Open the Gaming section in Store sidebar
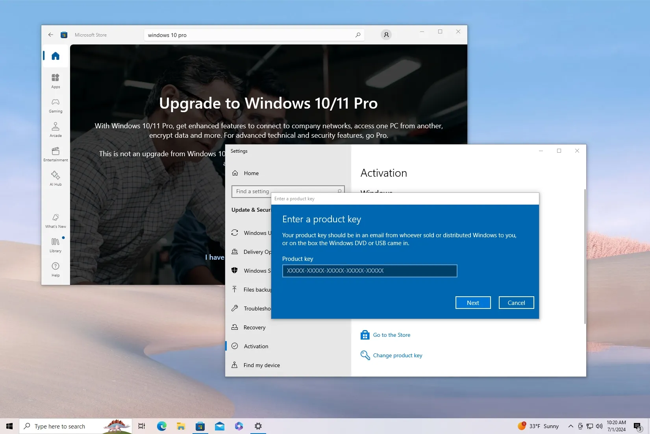 point(56,105)
